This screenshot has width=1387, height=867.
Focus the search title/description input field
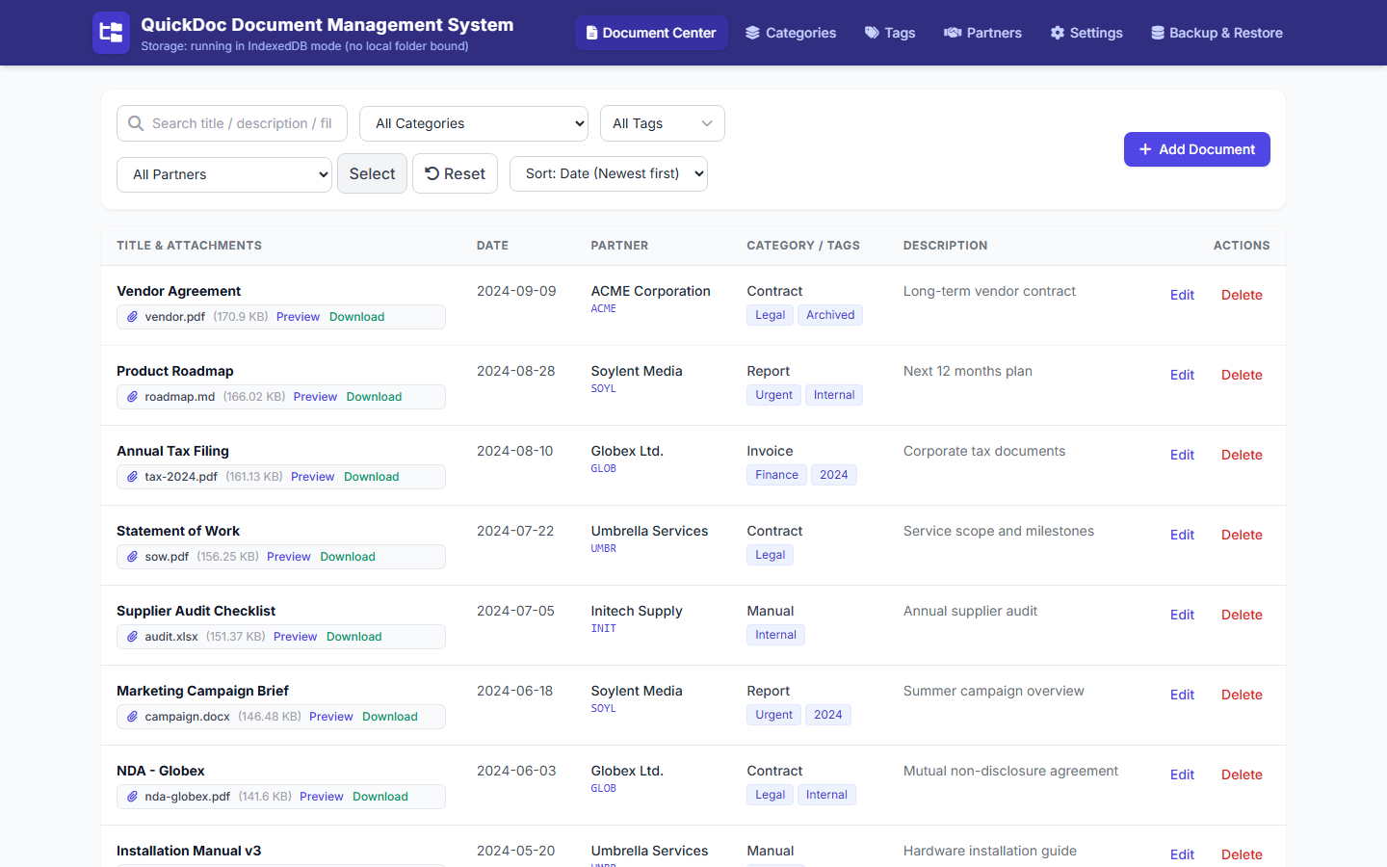pyautogui.click(x=232, y=123)
